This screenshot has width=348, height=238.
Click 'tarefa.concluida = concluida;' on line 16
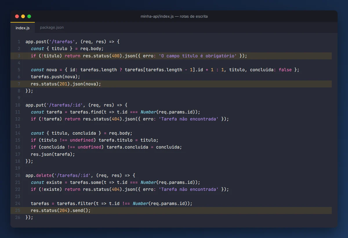point(144,147)
